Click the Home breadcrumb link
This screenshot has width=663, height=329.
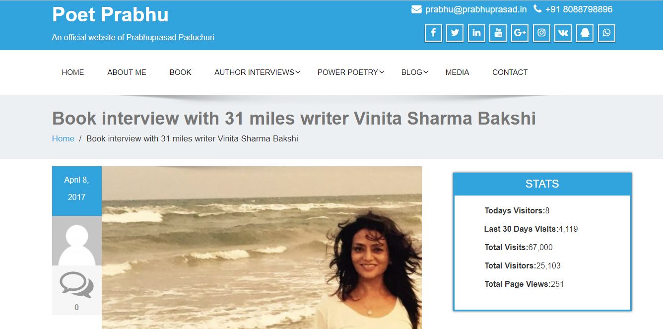point(63,139)
